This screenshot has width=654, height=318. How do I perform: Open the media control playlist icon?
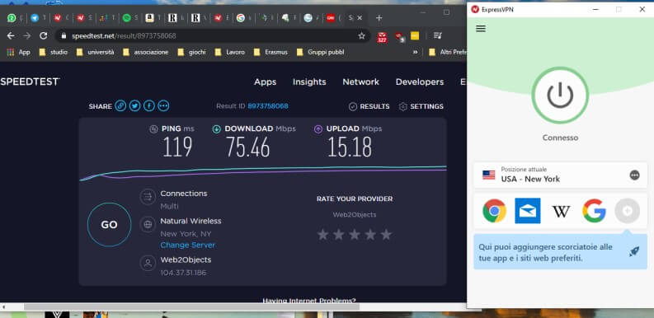(437, 36)
